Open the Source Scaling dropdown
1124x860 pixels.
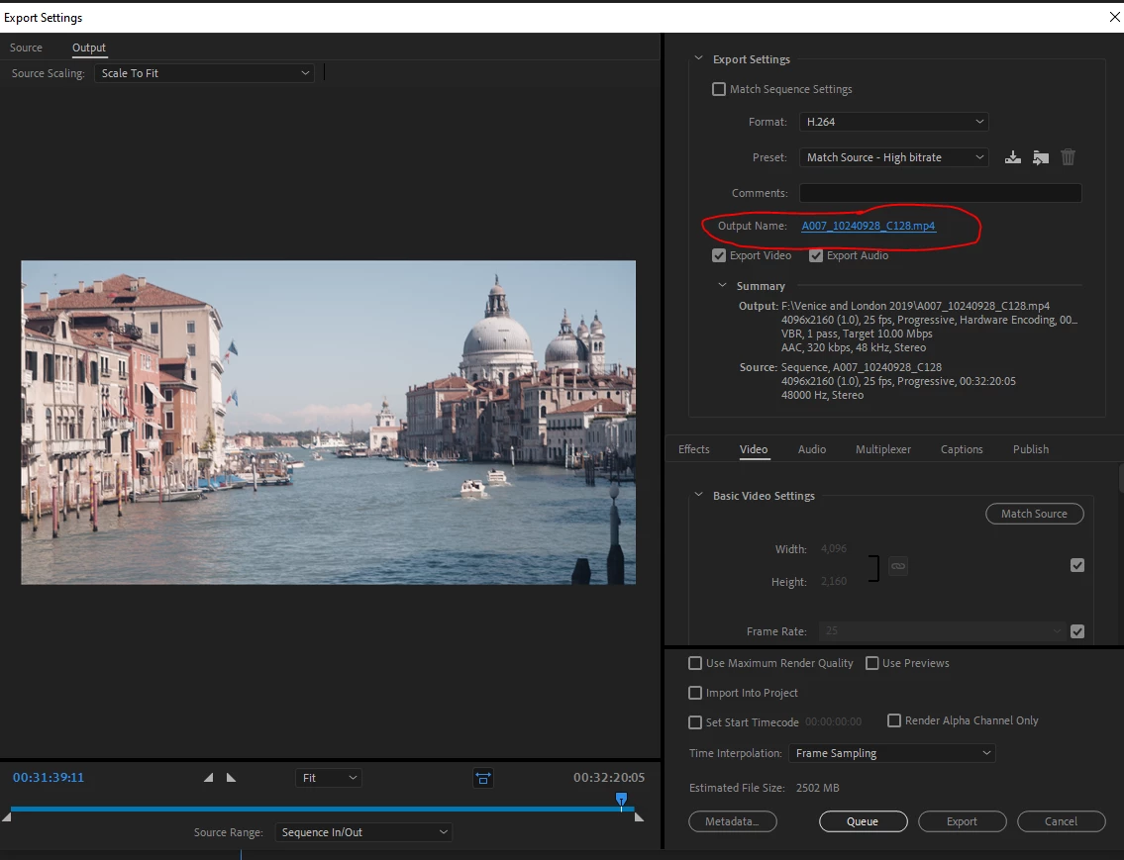click(x=204, y=73)
